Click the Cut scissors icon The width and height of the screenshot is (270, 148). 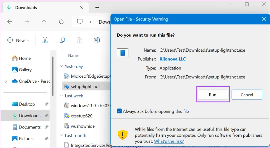45,40
